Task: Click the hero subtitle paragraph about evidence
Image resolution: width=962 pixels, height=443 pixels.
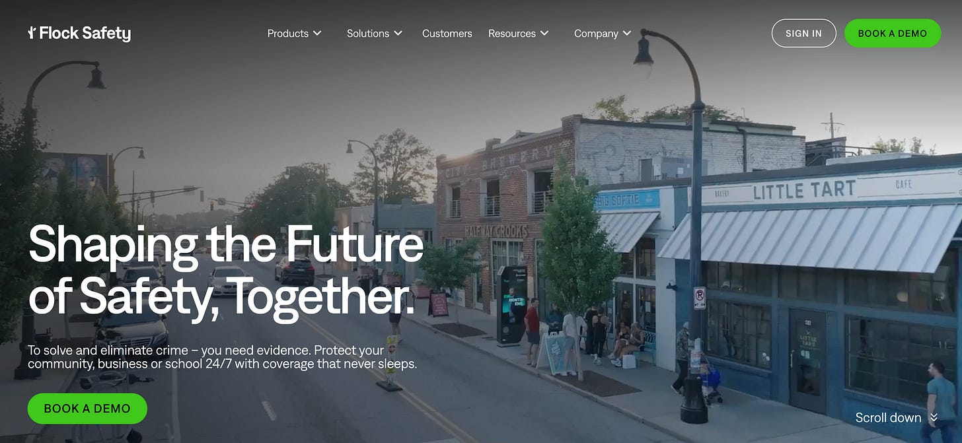Action: (x=222, y=357)
